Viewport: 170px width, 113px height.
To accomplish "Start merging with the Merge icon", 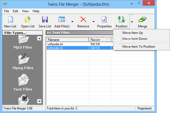I will point(143,20).
